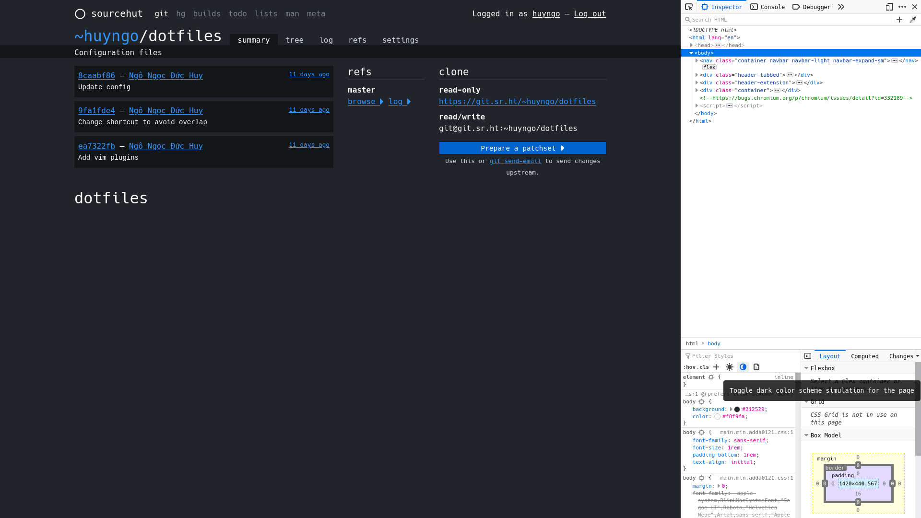Highlight elements matching the element rule selector
This screenshot has height=518, width=921.
711,377
